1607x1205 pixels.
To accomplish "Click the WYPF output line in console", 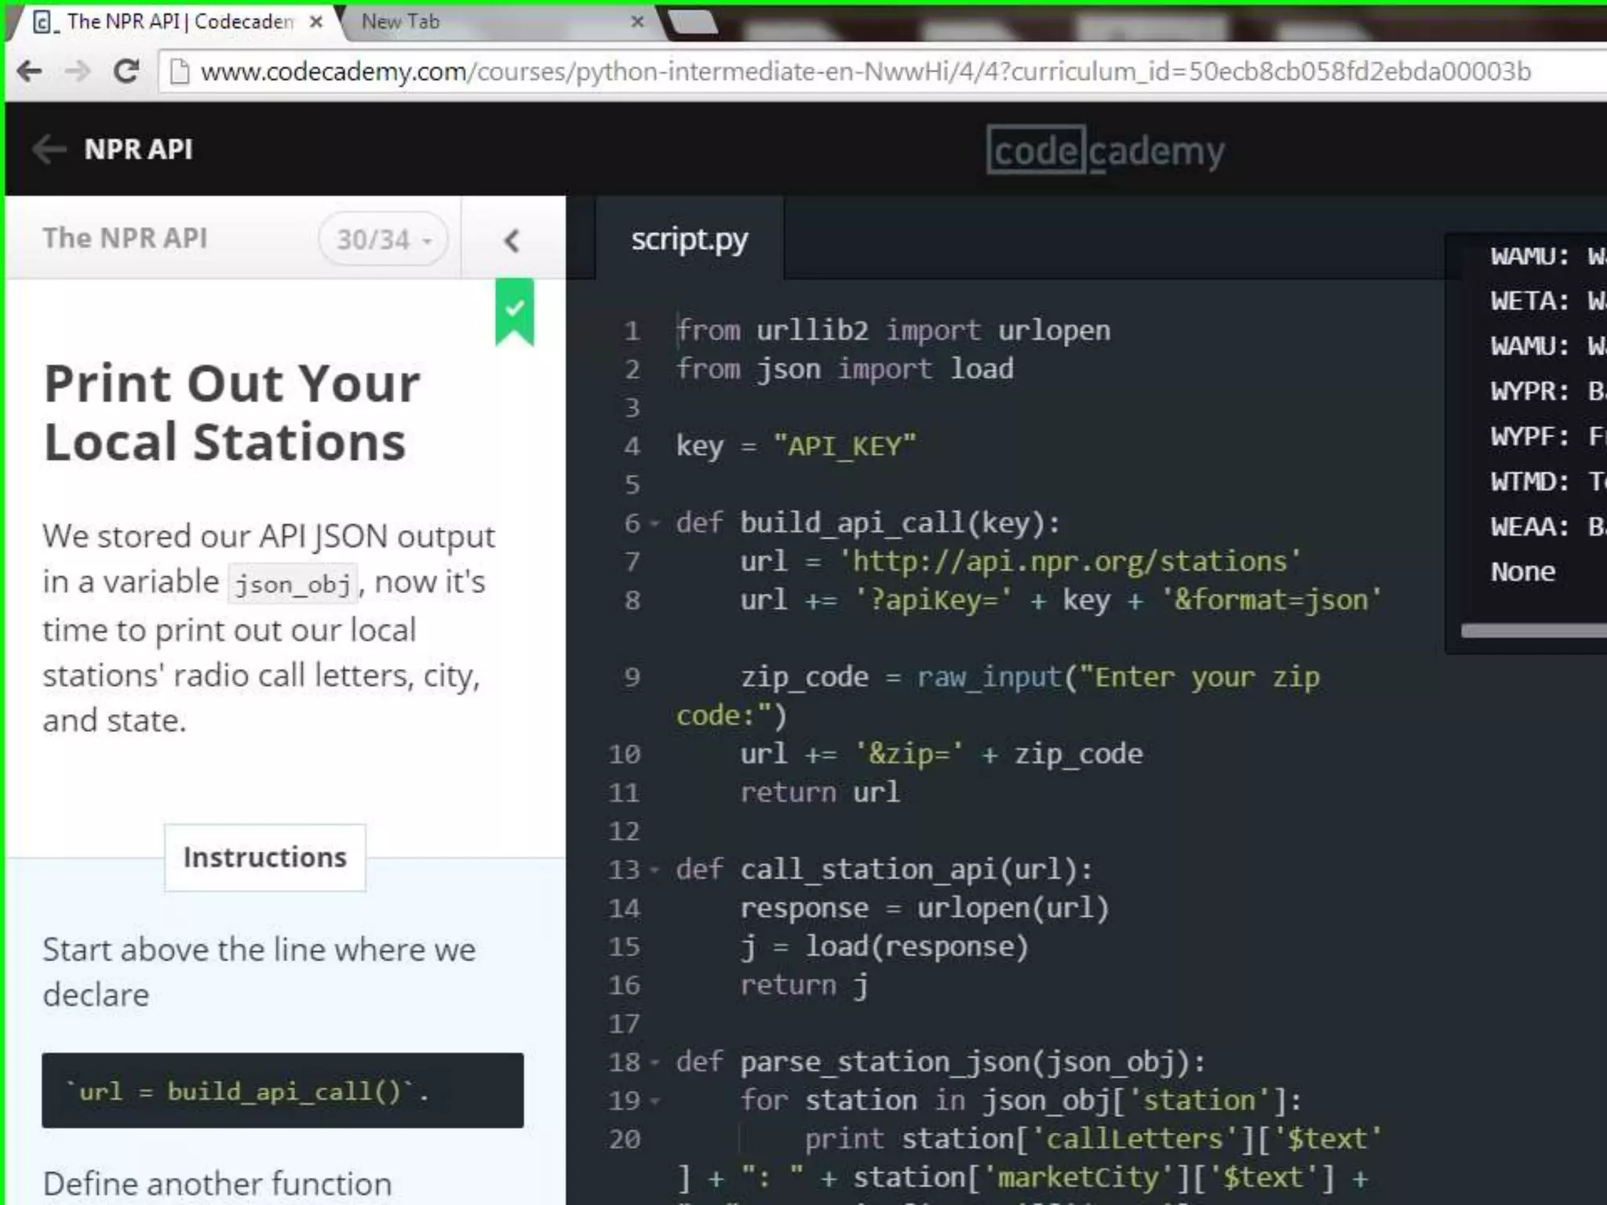I will click(1548, 436).
